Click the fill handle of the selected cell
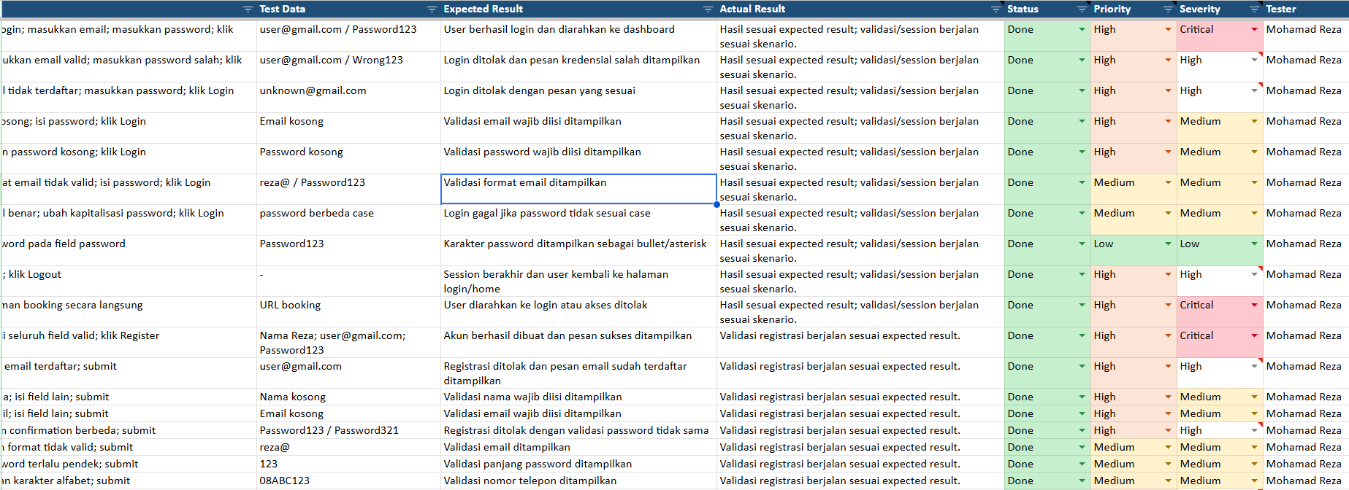 coord(716,205)
